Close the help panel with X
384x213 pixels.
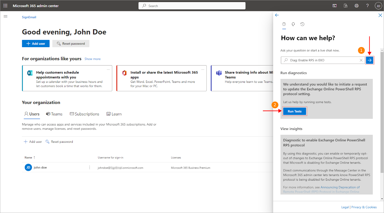click(x=380, y=15)
